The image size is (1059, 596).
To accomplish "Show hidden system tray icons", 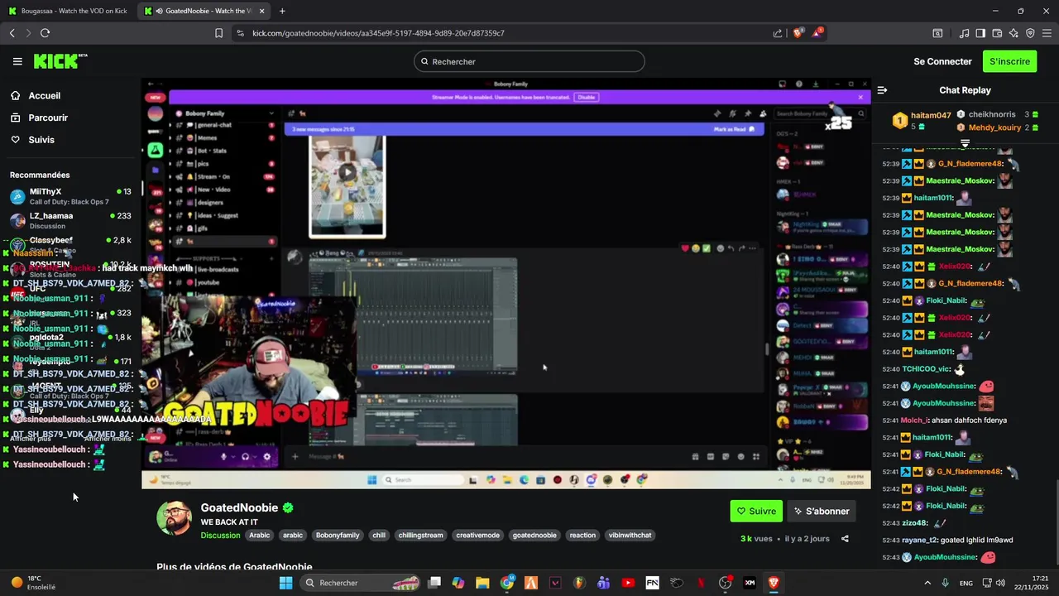I will 927,583.
